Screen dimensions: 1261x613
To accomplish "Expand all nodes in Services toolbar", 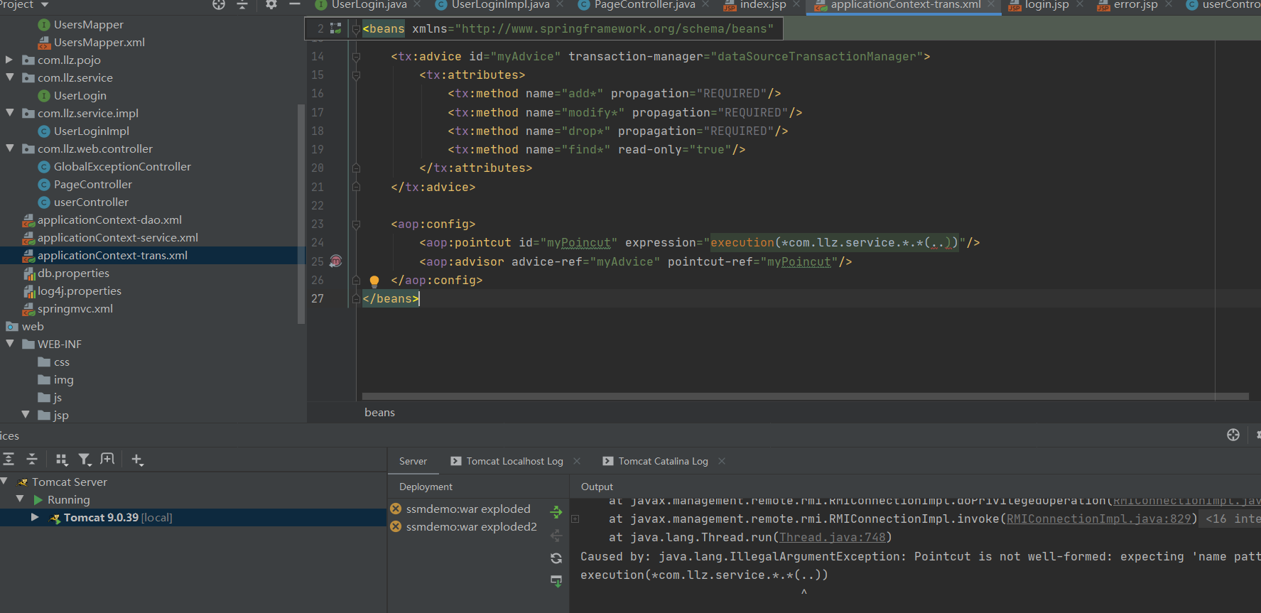I will (9, 460).
